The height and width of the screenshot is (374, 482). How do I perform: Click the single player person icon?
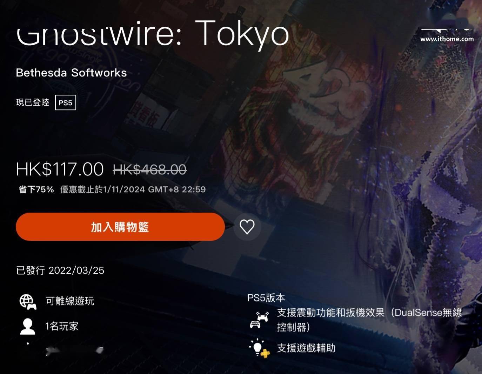28,327
